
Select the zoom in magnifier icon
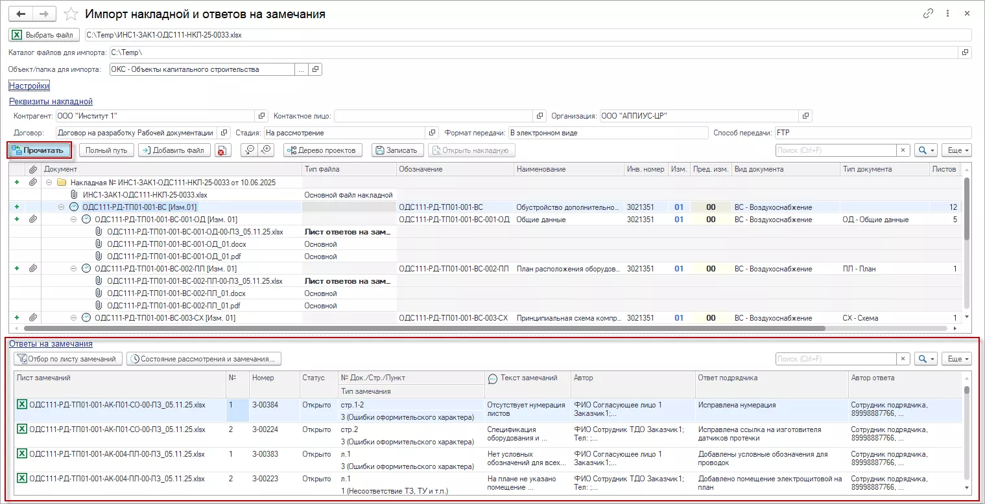[x=265, y=150]
